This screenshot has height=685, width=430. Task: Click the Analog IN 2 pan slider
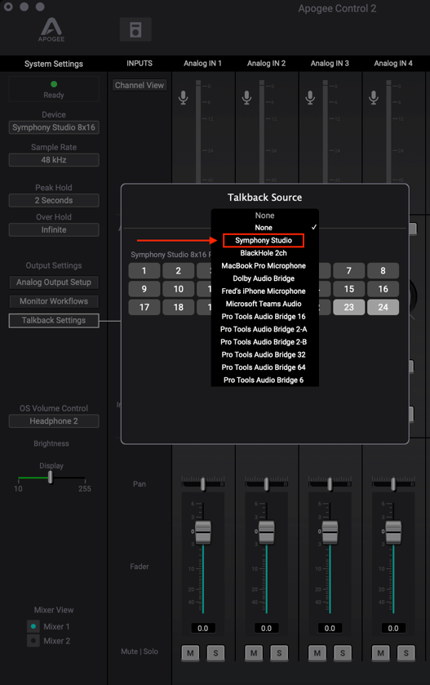point(266,483)
